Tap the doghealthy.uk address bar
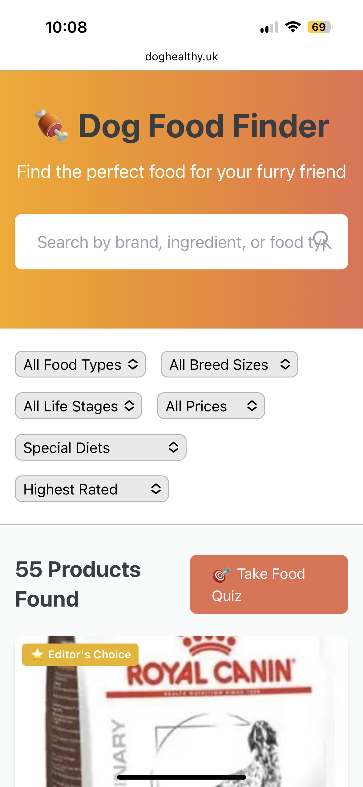Image resolution: width=363 pixels, height=787 pixels. coord(181,57)
